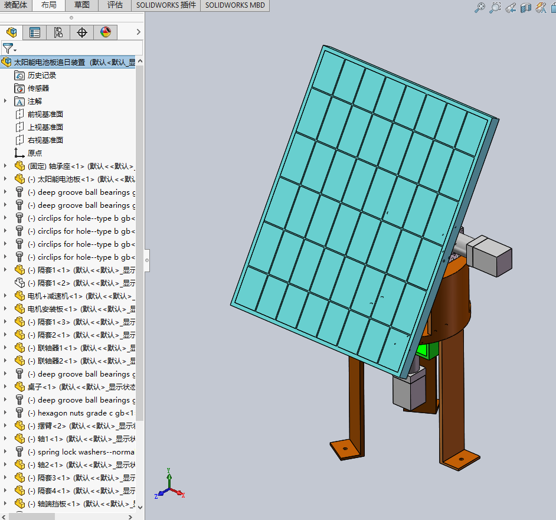Open the DimXpertManager crosshair tab

point(82,32)
